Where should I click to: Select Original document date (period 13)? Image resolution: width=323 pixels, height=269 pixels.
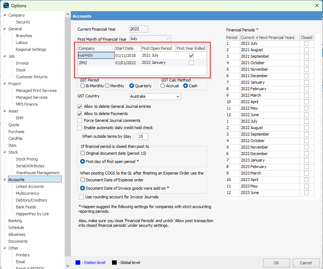click(83, 153)
